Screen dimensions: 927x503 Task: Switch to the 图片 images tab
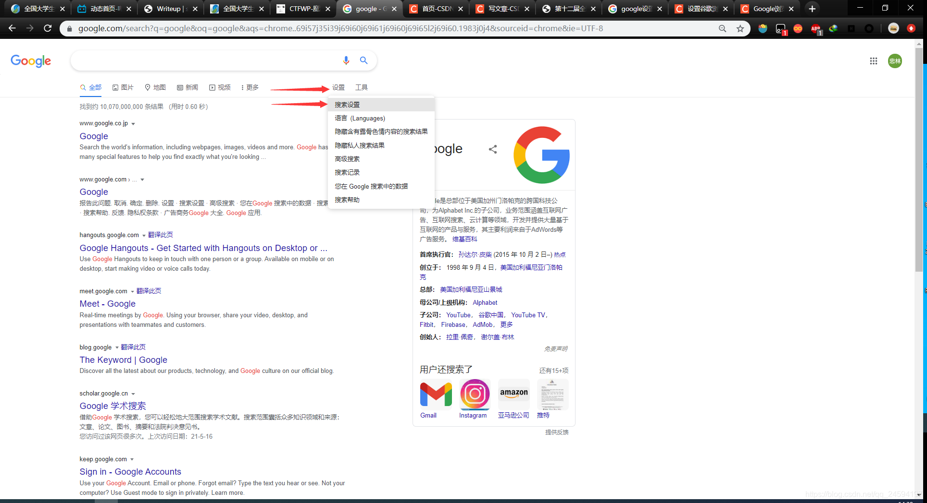[123, 87]
